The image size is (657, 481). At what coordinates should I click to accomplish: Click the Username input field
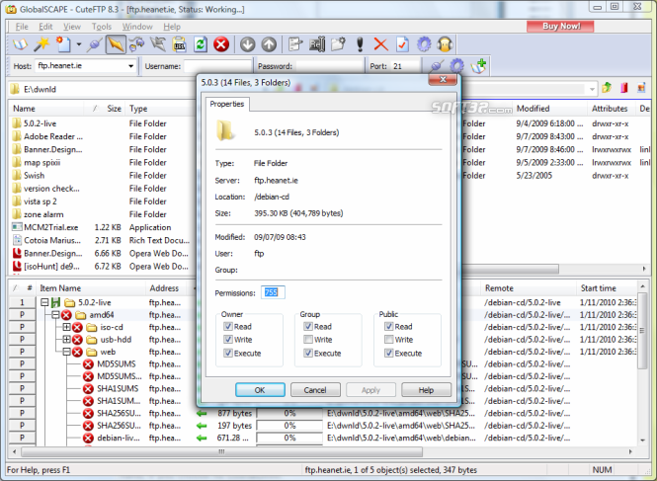click(x=217, y=66)
